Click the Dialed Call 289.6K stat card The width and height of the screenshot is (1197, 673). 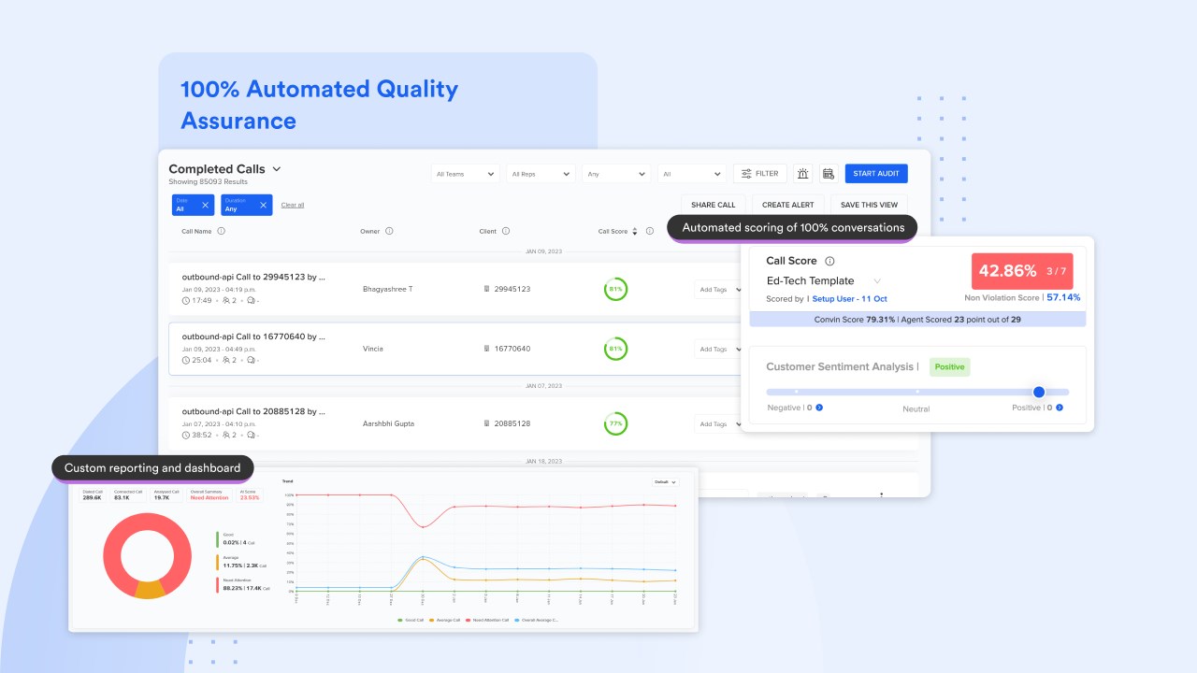93,494
